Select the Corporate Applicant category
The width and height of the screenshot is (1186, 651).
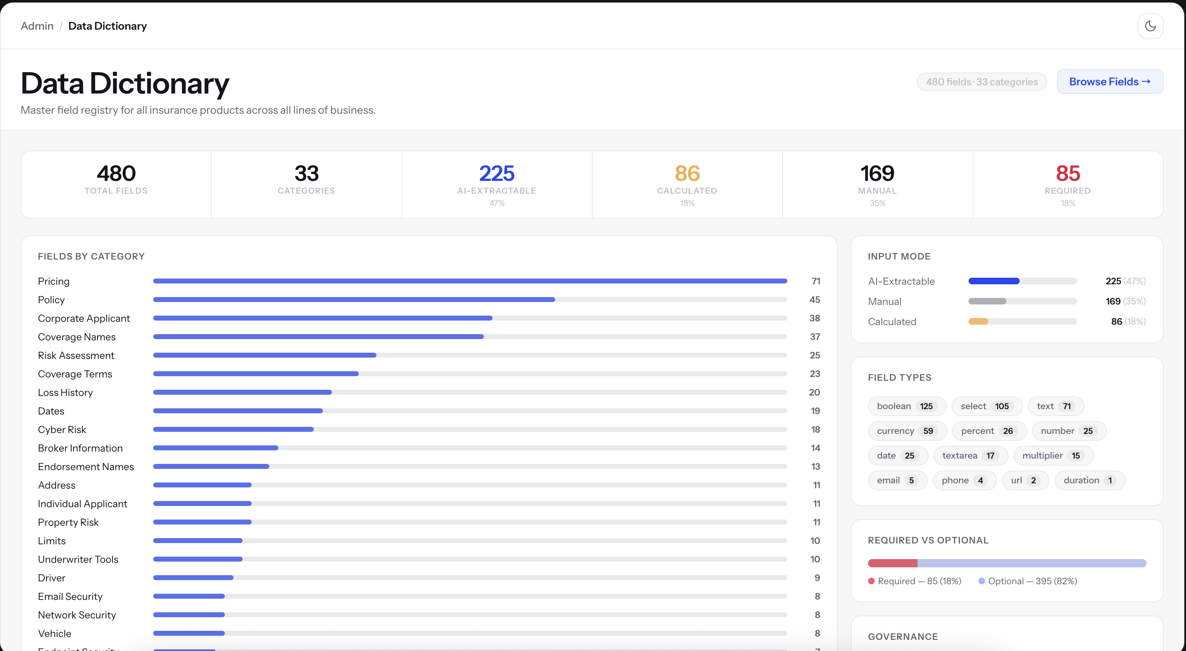click(x=84, y=318)
